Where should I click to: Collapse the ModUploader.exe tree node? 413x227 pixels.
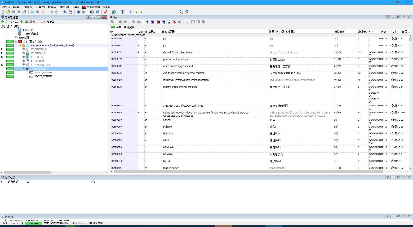pos(20,45)
